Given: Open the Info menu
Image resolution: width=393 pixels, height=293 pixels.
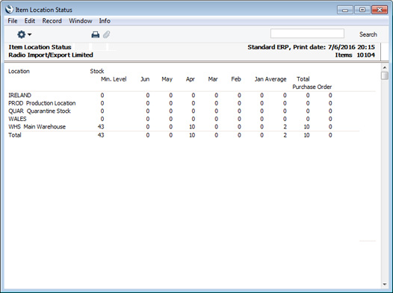Looking at the screenshot, I should click(x=105, y=21).
